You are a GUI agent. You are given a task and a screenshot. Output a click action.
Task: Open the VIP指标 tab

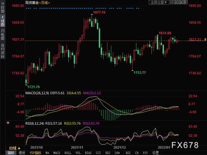click(35, 153)
